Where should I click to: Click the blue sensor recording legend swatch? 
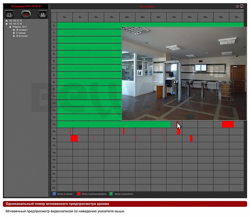click(54, 194)
